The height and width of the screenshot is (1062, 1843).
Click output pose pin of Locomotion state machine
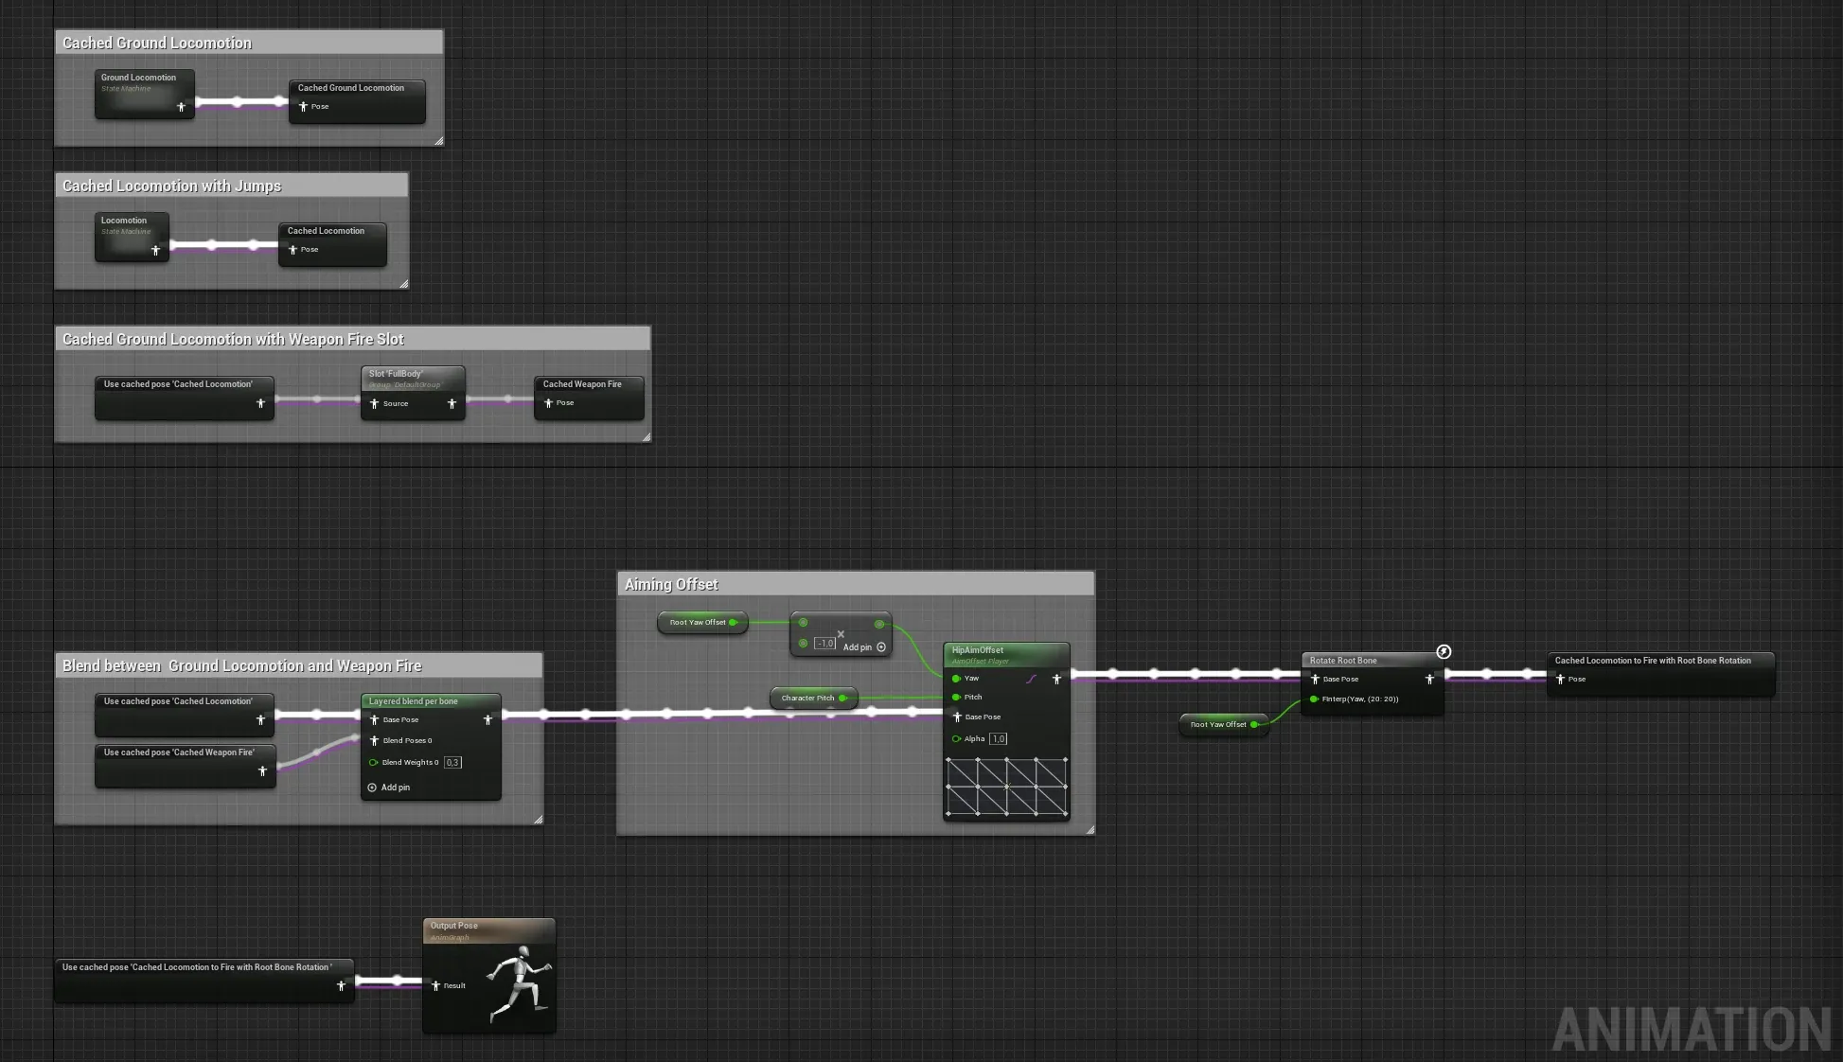click(155, 250)
